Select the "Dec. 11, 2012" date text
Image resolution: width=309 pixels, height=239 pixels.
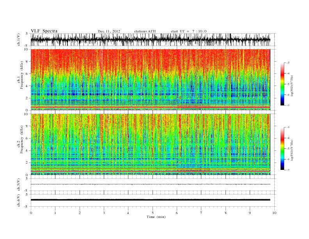pyautogui.click(x=109, y=31)
